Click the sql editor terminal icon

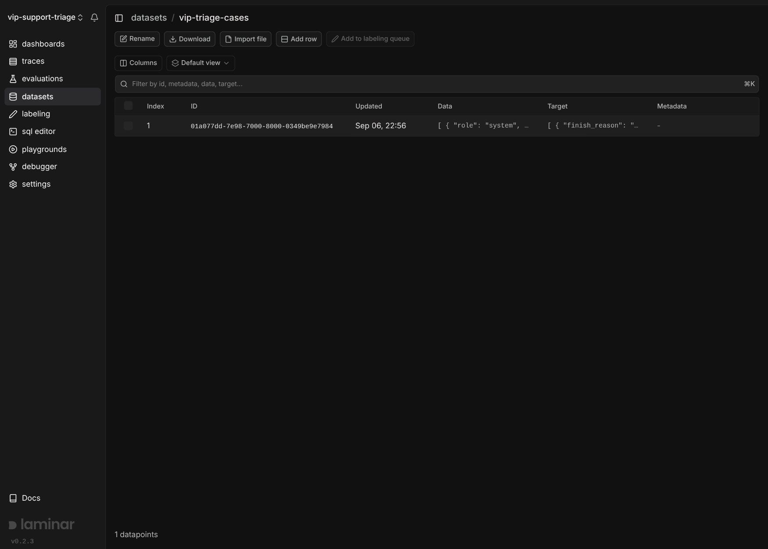pos(13,132)
